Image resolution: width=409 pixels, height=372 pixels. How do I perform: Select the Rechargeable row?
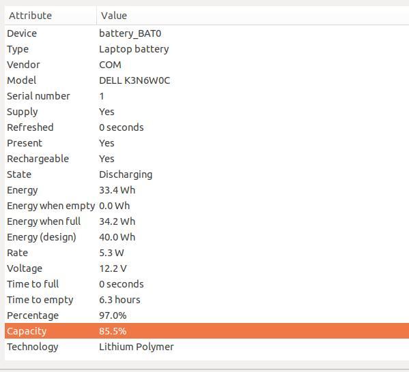207,159
